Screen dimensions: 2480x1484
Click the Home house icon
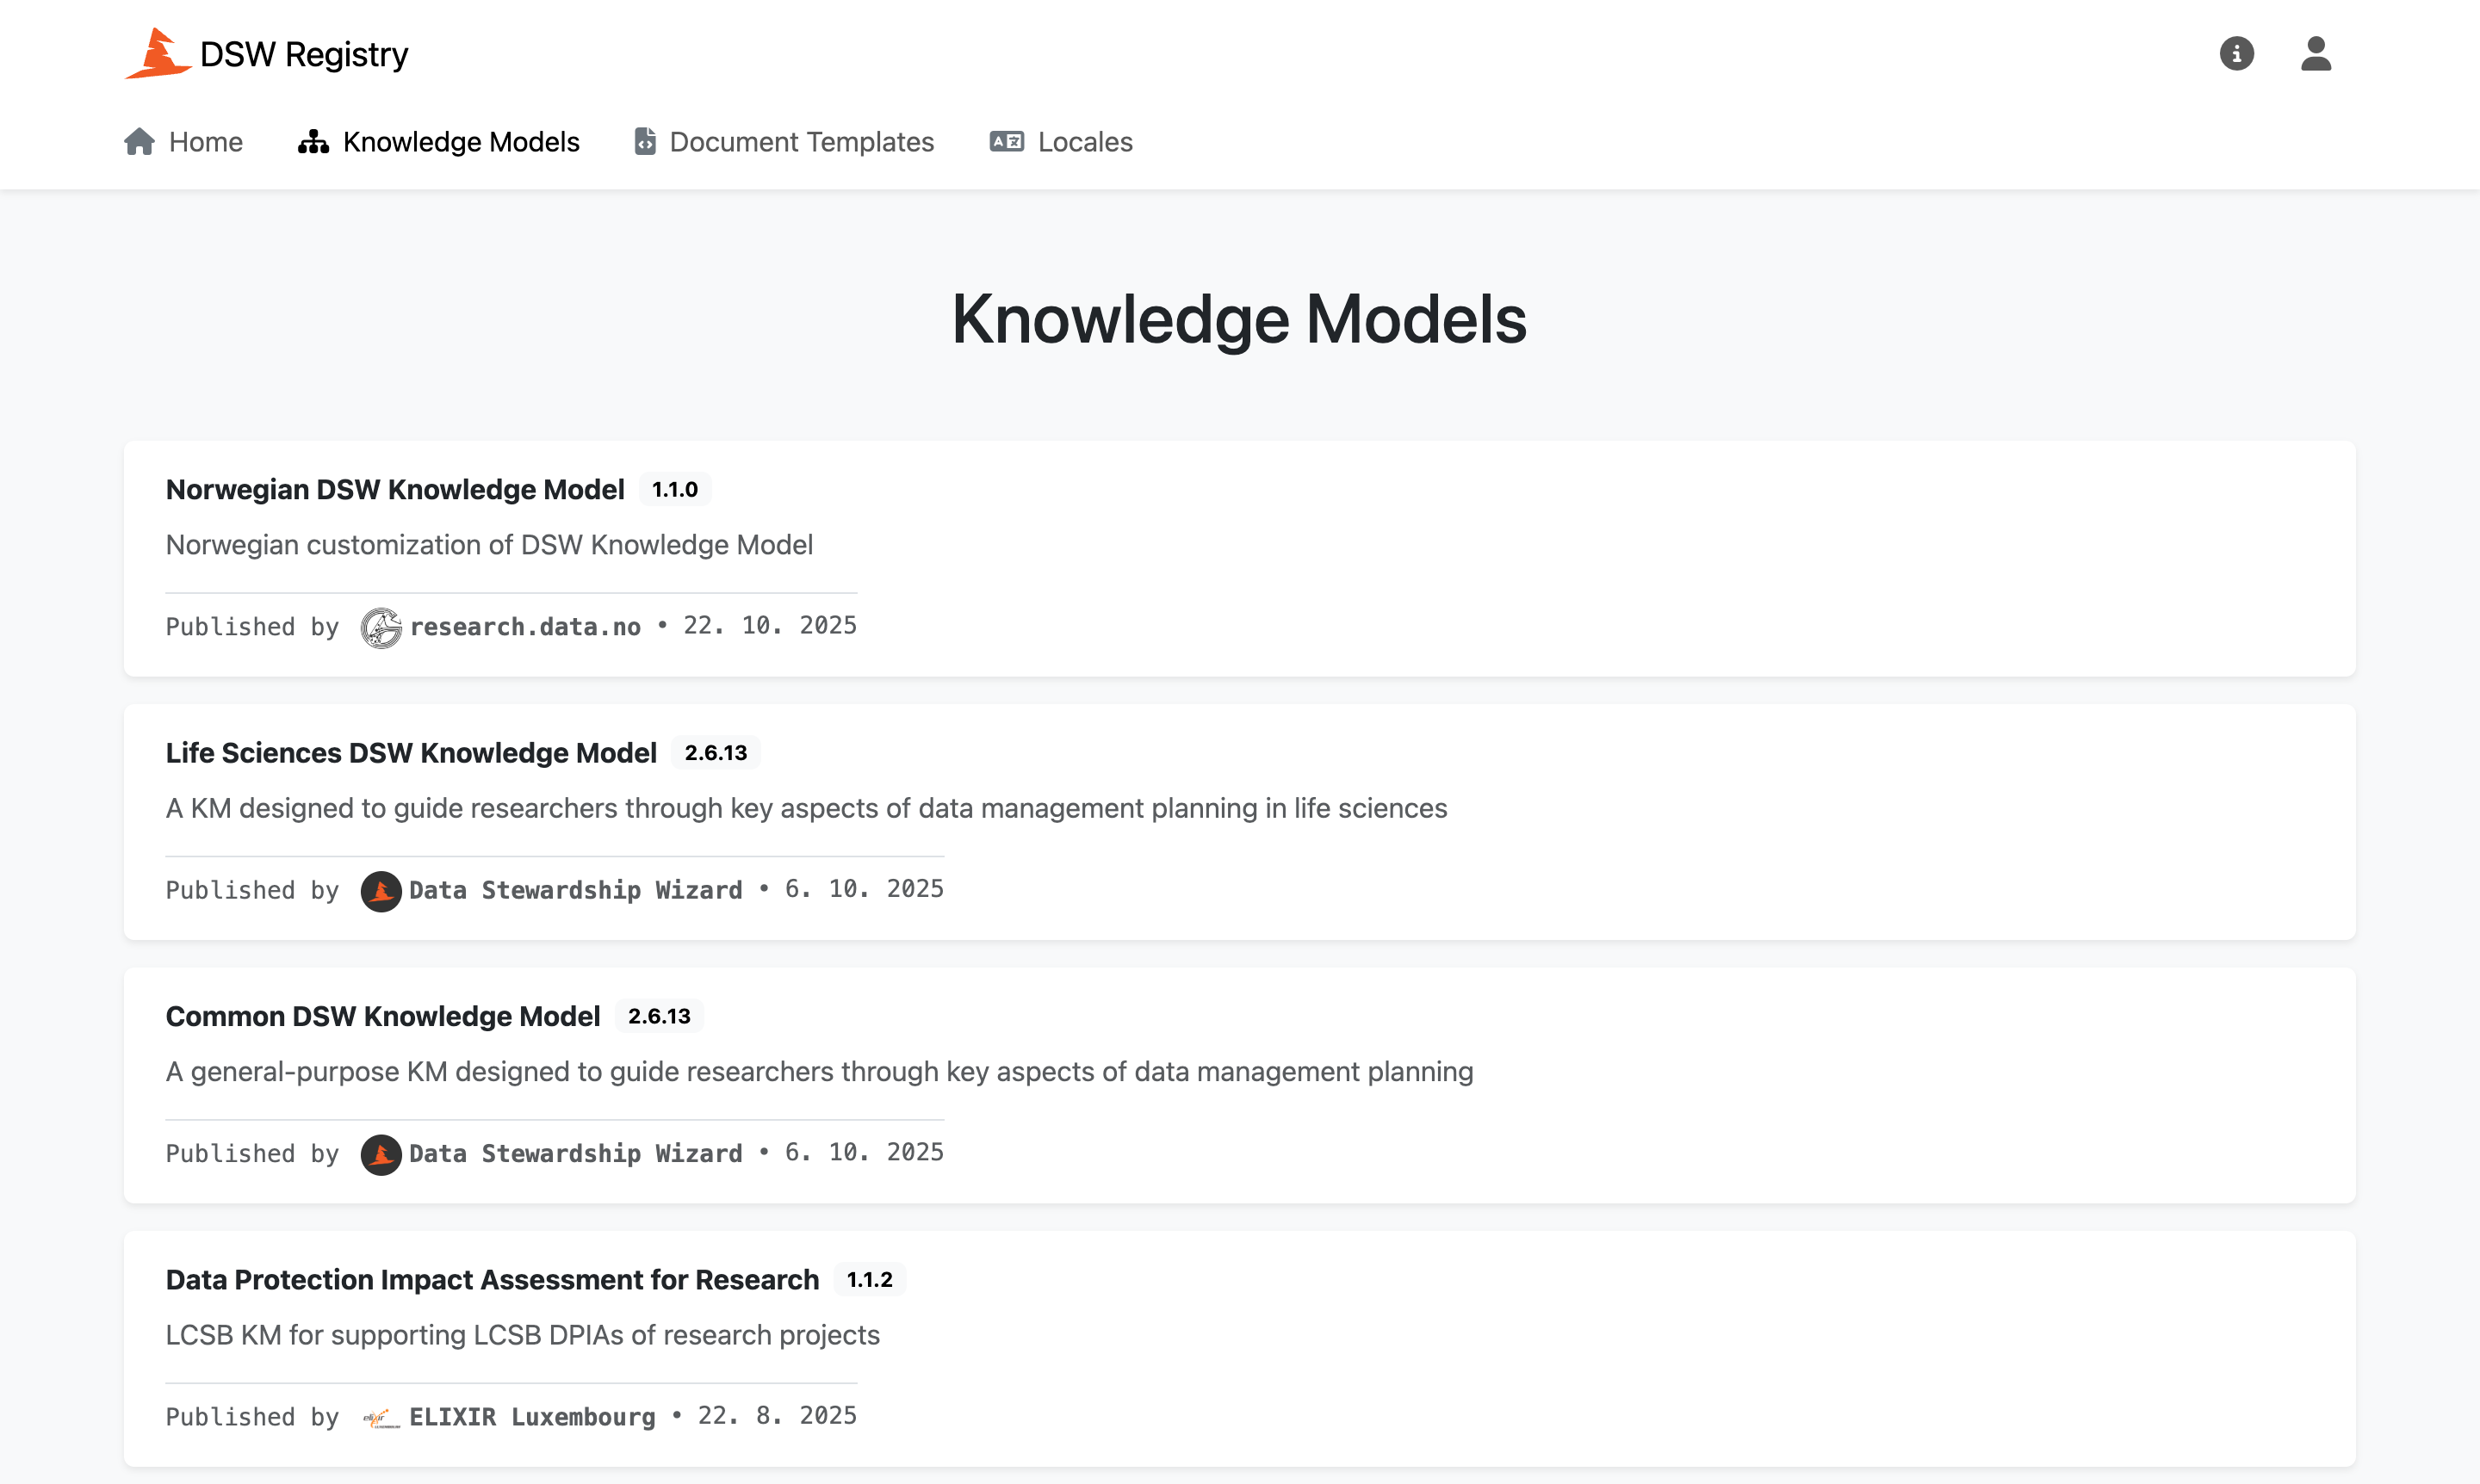point(139,142)
